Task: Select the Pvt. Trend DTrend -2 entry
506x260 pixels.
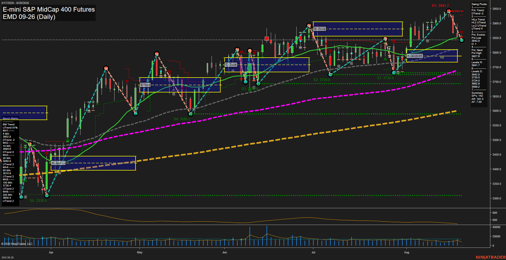Action: click(478, 12)
